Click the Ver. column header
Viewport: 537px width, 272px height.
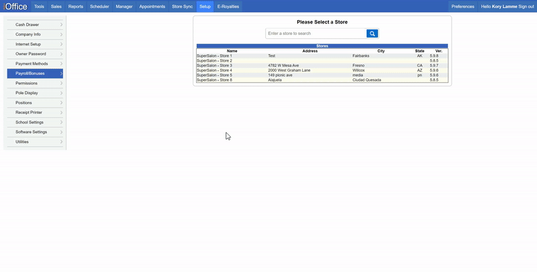439,51
